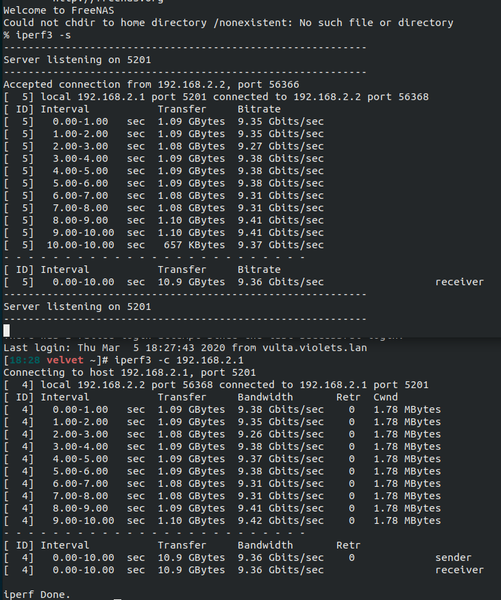Click the 'velvet' hostname in prompt
Viewport: 501px width, 600px height.
[65, 360]
